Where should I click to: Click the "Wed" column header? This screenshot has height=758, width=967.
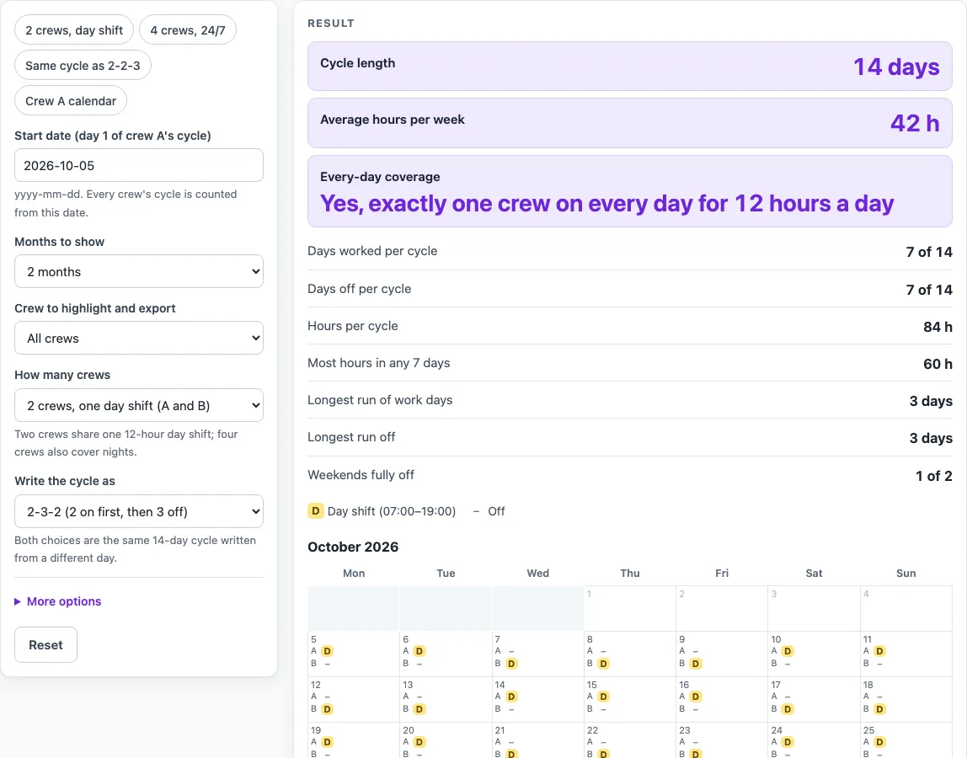point(537,573)
